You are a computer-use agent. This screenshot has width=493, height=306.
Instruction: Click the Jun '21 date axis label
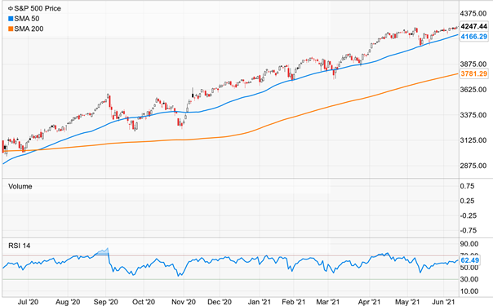[x=443, y=302]
